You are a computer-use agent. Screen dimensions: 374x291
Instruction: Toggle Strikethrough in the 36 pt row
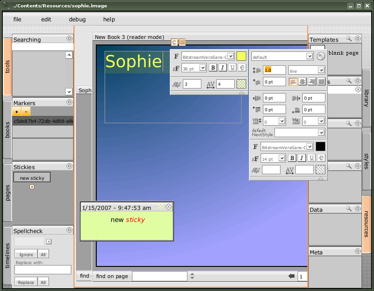click(242, 68)
